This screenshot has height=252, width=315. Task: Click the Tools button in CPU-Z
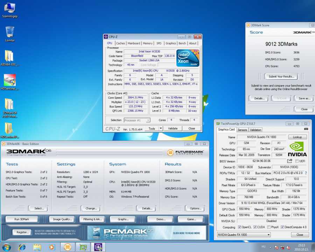point(152,128)
